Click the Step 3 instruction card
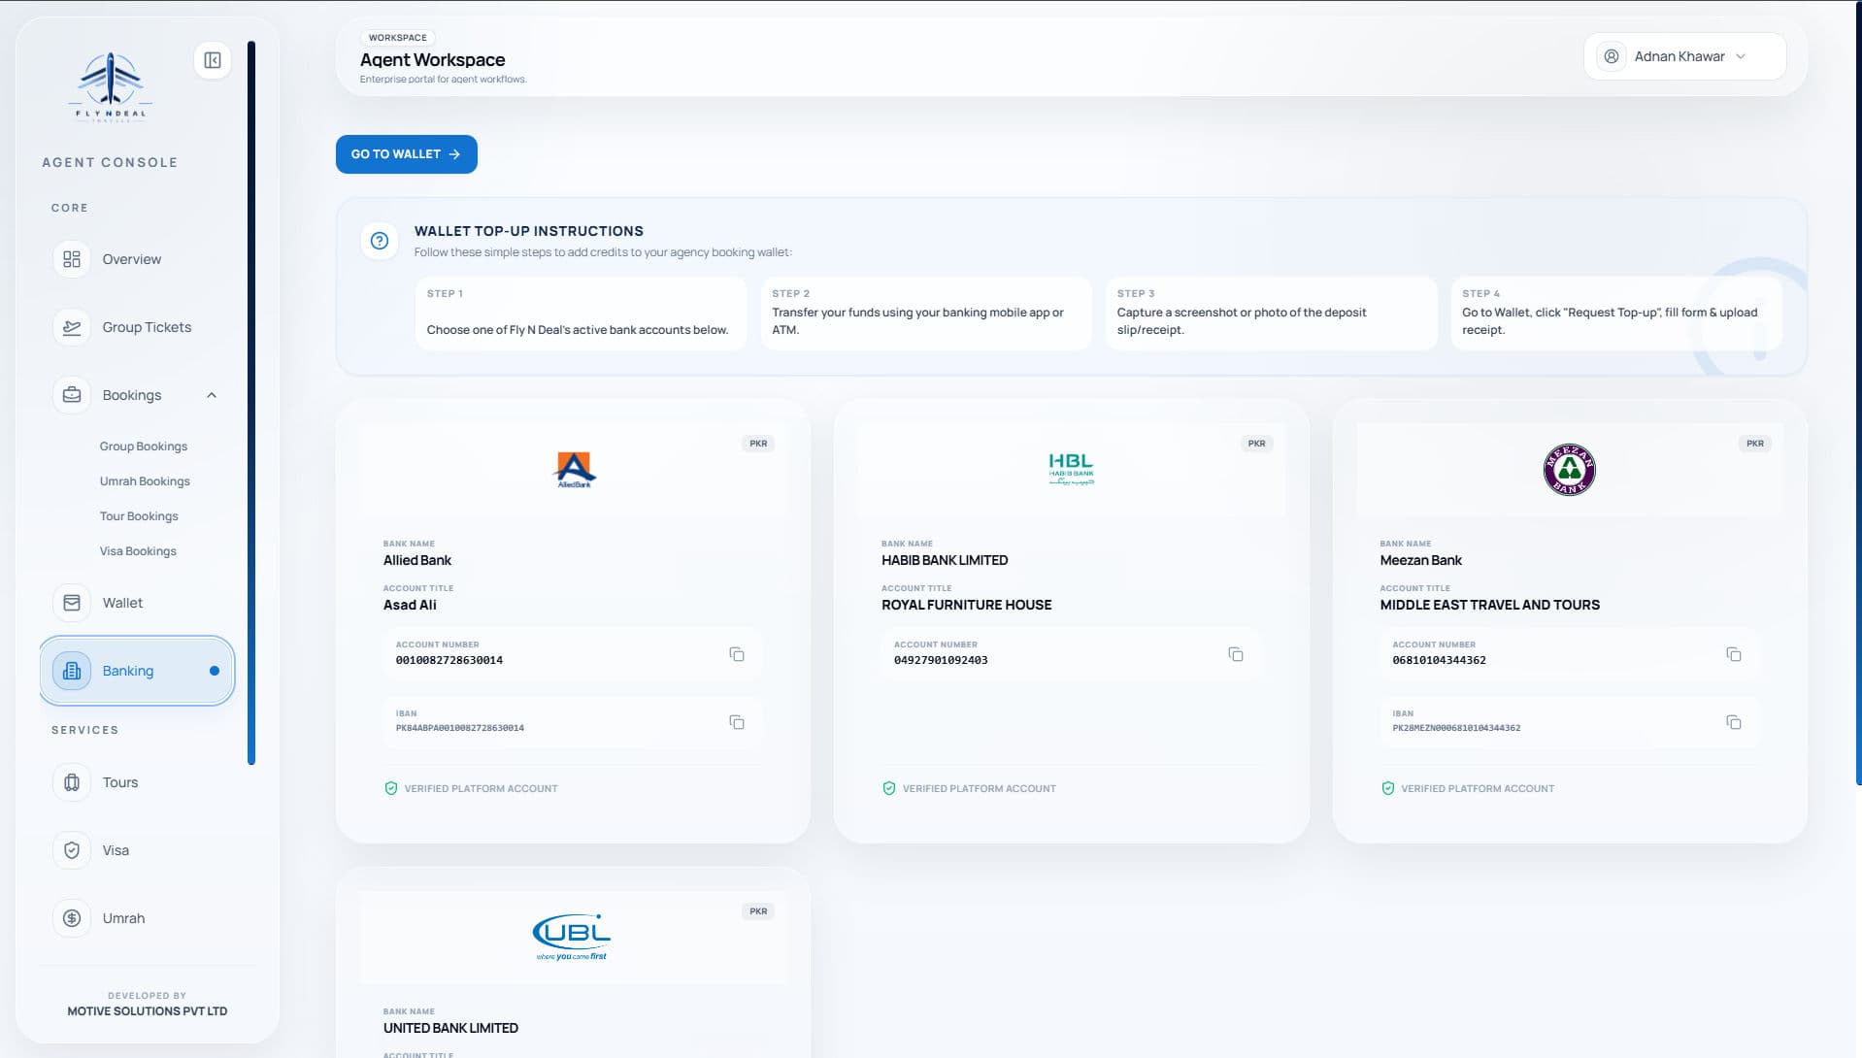The image size is (1862, 1058). tap(1271, 313)
